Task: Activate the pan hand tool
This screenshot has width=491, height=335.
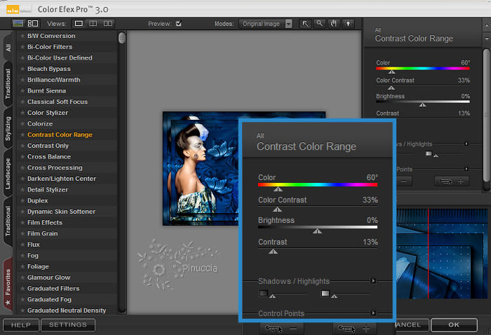Action: (x=333, y=23)
